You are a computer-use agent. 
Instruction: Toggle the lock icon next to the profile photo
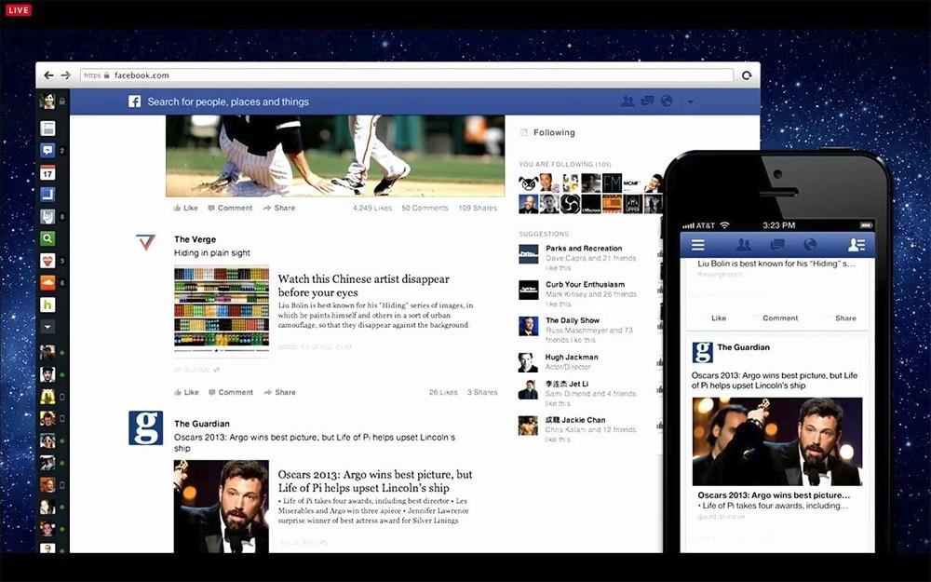click(x=61, y=101)
